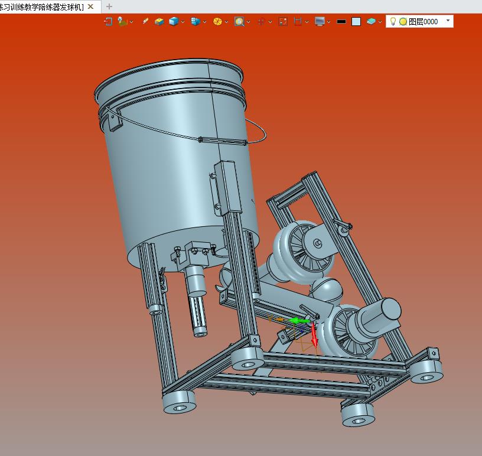The image size is (482, 456).
Task: Select the 发球机 document tab
Action: 41,6
